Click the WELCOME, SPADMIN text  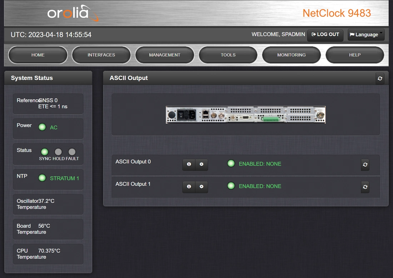tap(278, 34)
